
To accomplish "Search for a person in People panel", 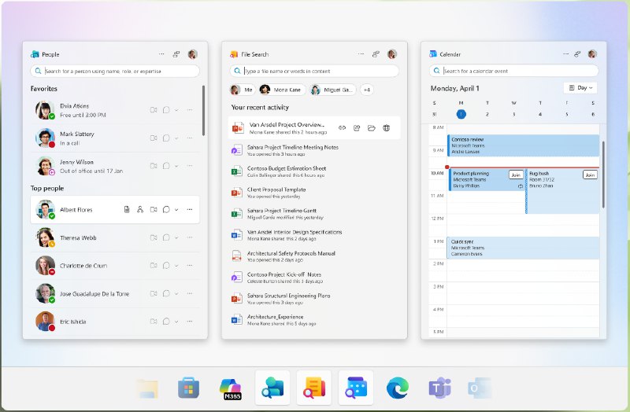I will pyautogui.click(x=115, y=71).
